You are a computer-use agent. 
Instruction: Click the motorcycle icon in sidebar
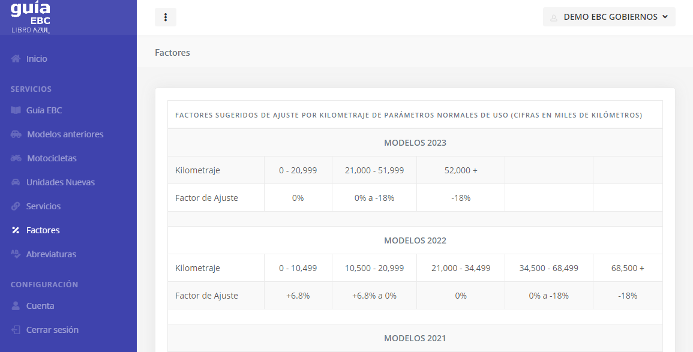(16, 158)
